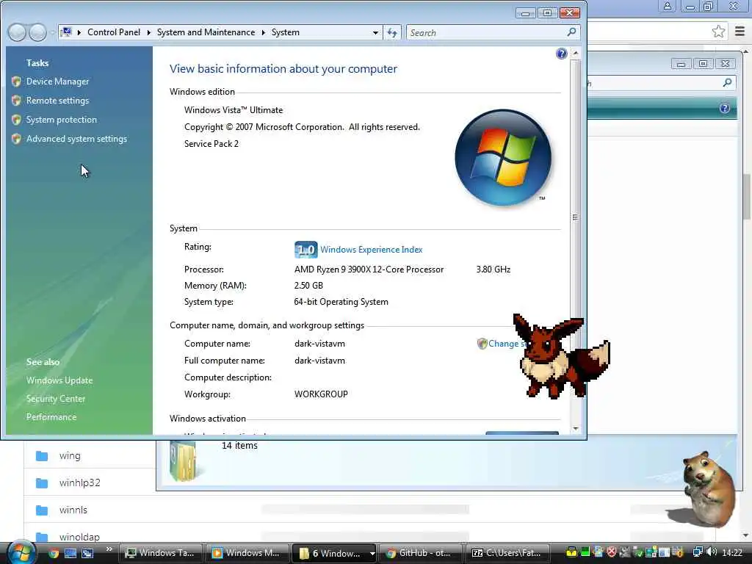
Task: Click the Device Manager shield icon
Action: (x=16, y=82)
